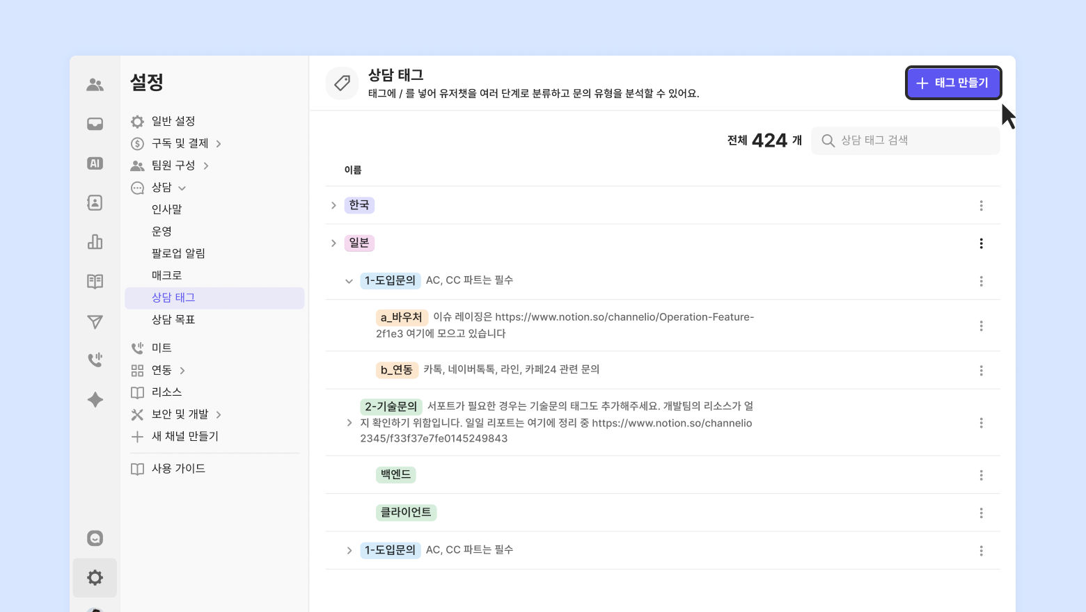Expand the 일본 tag row
This screenshot has width=1086, height=612.
click(333, 243)
